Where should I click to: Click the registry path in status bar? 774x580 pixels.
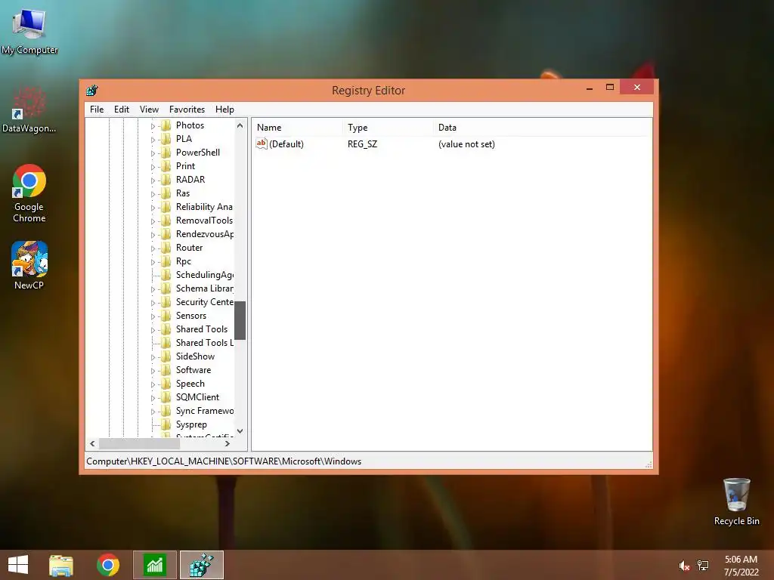pyautogui.click(x=224, y=461)
